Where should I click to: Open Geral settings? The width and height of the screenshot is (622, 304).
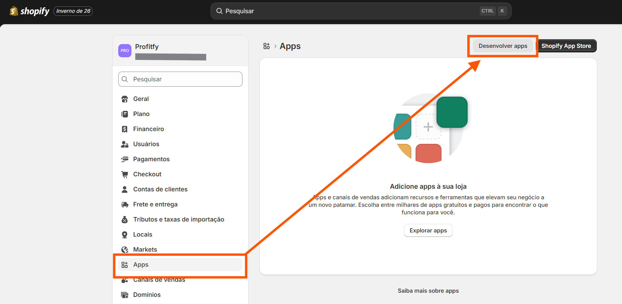pos(180,99)
